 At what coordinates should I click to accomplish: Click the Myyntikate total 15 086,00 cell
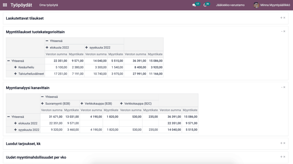click(x=155, y=61)
